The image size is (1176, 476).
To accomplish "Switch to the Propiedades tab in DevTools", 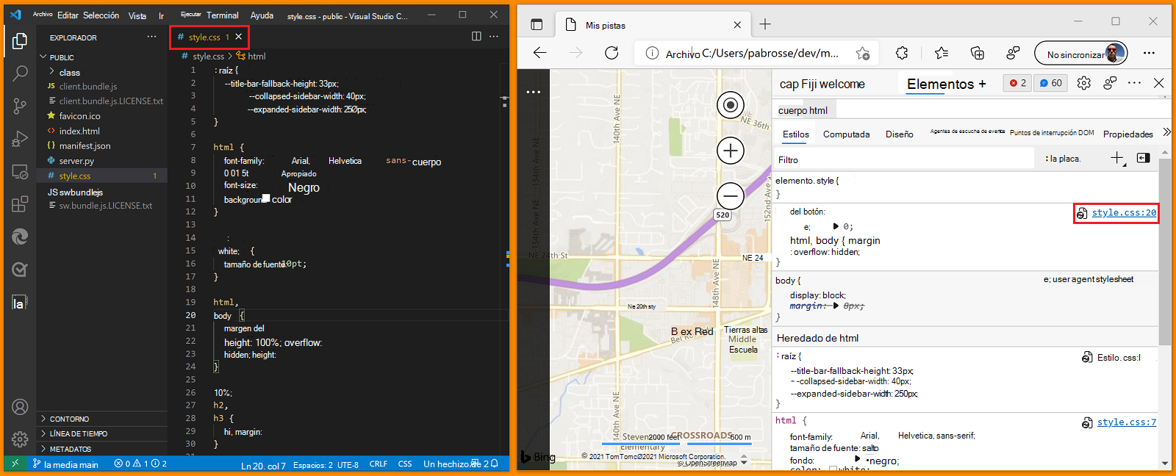I will click(x=1127, y=134).
